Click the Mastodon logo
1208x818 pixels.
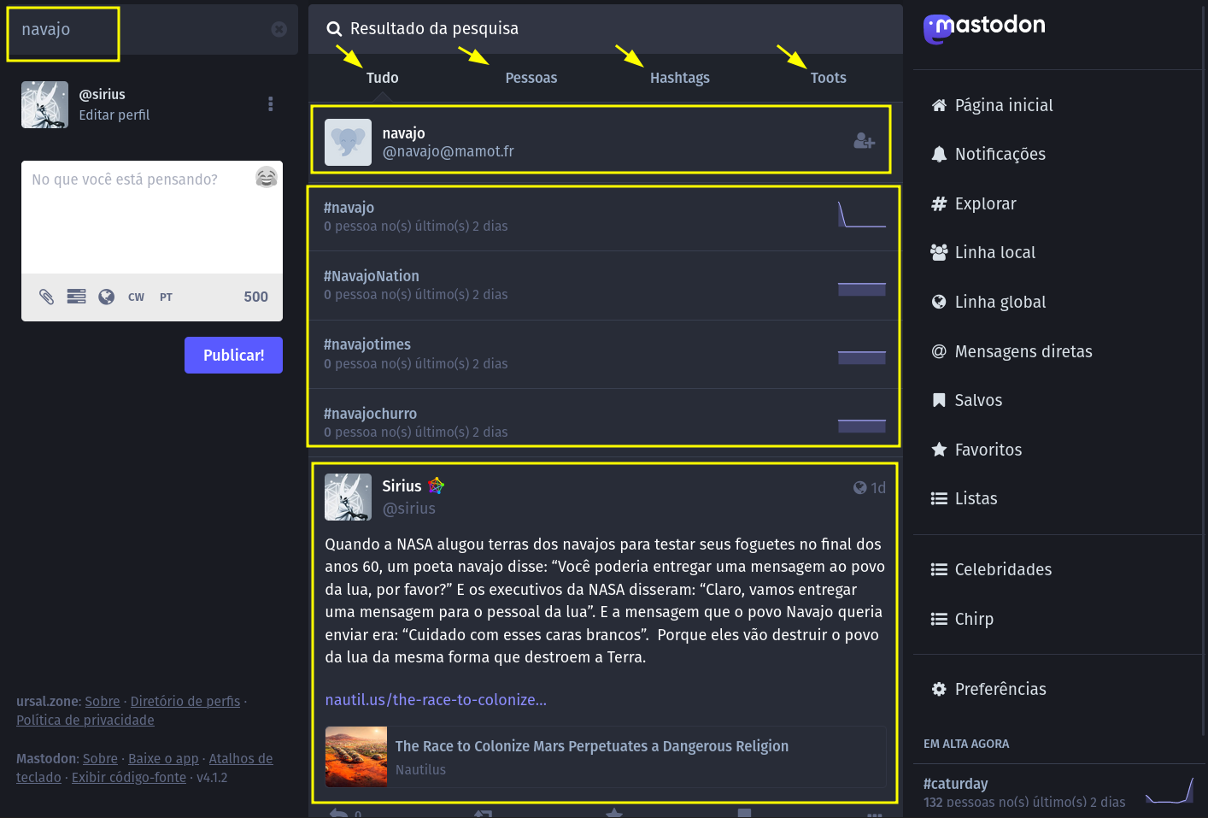point(984,27)
